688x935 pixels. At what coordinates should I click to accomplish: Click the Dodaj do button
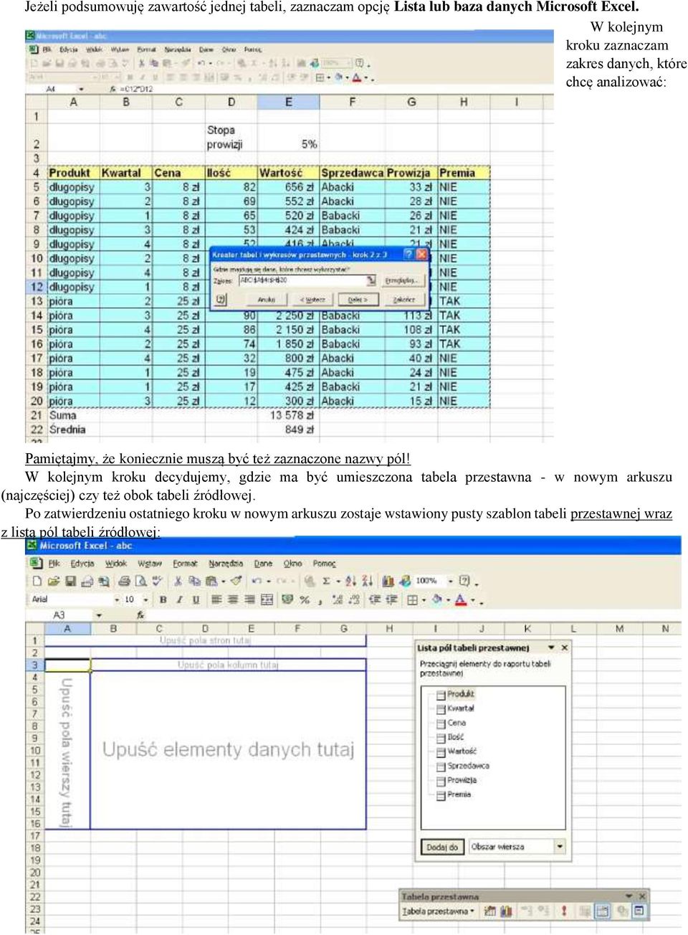coord(442,847)
